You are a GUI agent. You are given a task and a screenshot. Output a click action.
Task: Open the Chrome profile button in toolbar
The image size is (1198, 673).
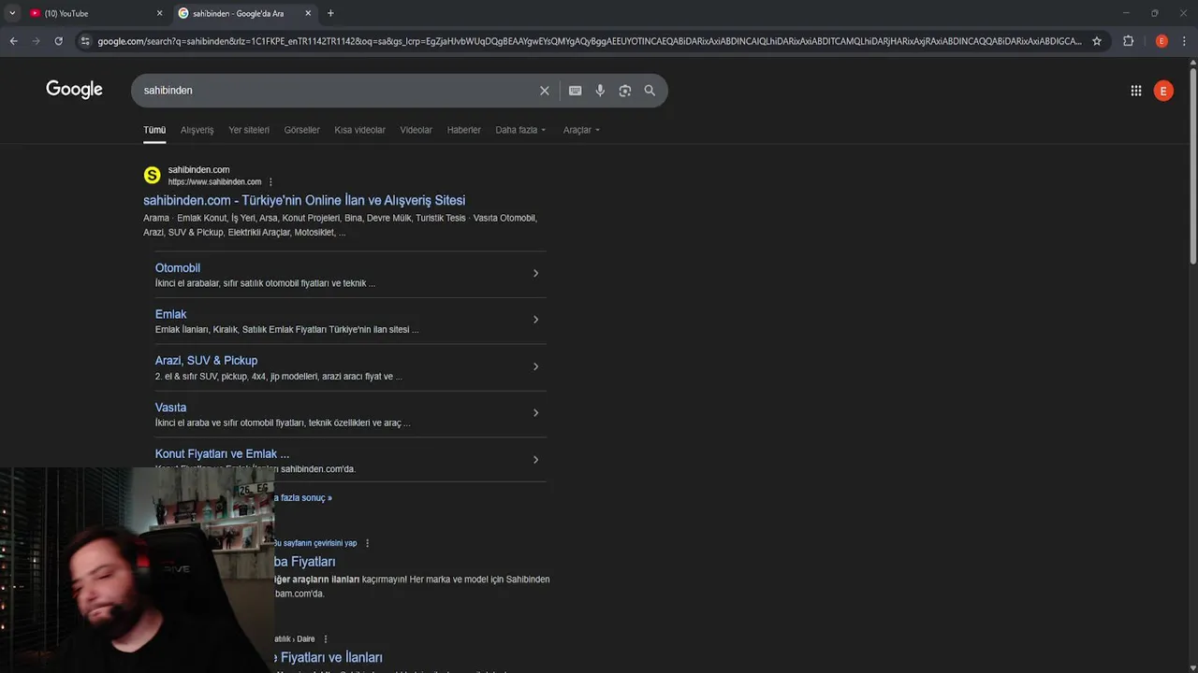pyautogui.click(x=1161, y=41)
